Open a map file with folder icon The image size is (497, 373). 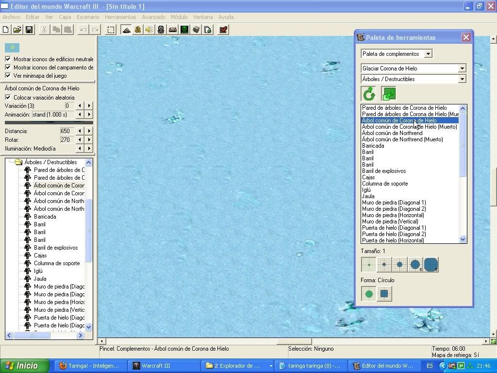pos(17,30)
